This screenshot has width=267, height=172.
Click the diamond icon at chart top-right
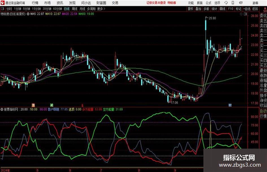(241, 14)
